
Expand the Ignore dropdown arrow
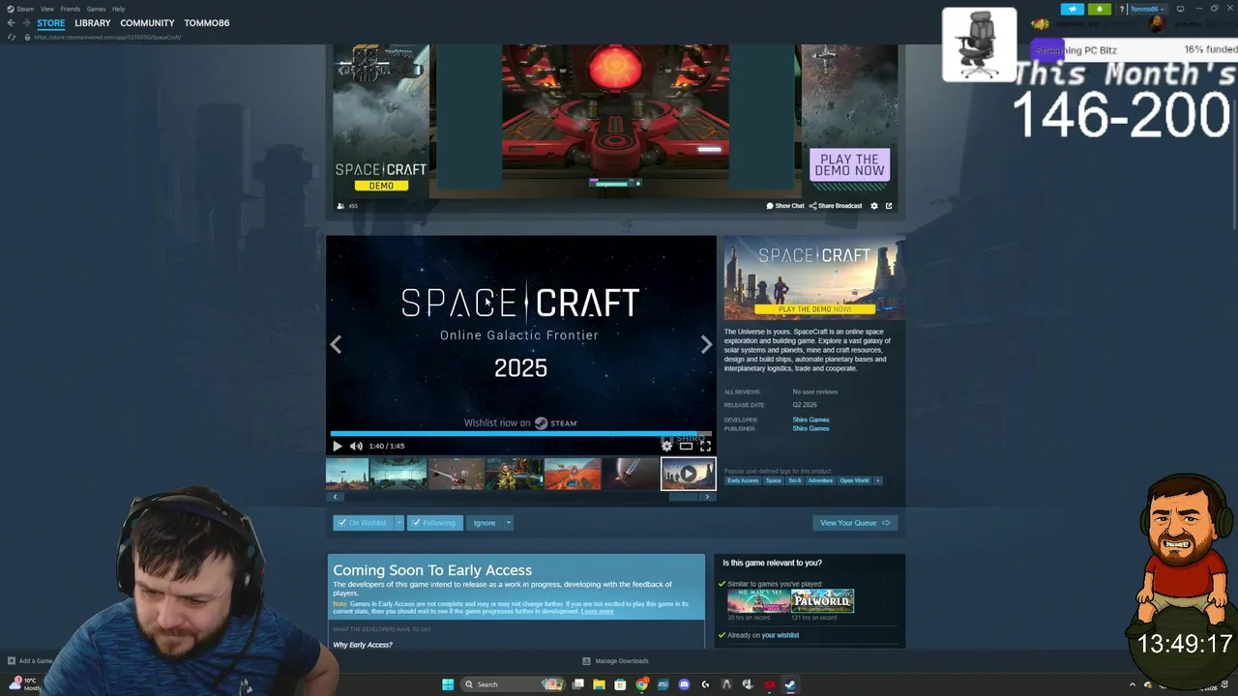pyautogui.click(x=508, y=523)
